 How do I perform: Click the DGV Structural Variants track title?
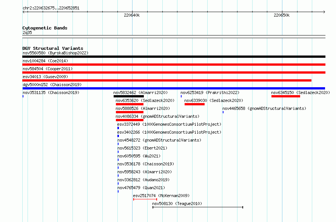(x=53, y=48)
